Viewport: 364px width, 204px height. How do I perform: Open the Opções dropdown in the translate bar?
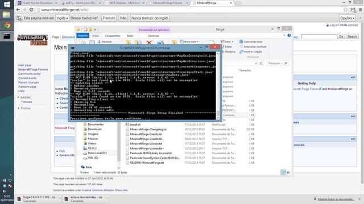pos(348,18)
